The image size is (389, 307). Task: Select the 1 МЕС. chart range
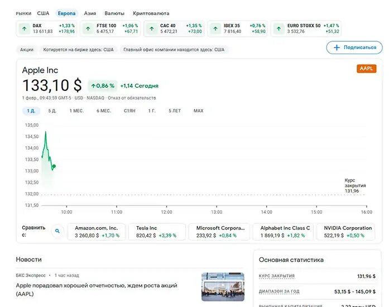click(x=76, y=111)
